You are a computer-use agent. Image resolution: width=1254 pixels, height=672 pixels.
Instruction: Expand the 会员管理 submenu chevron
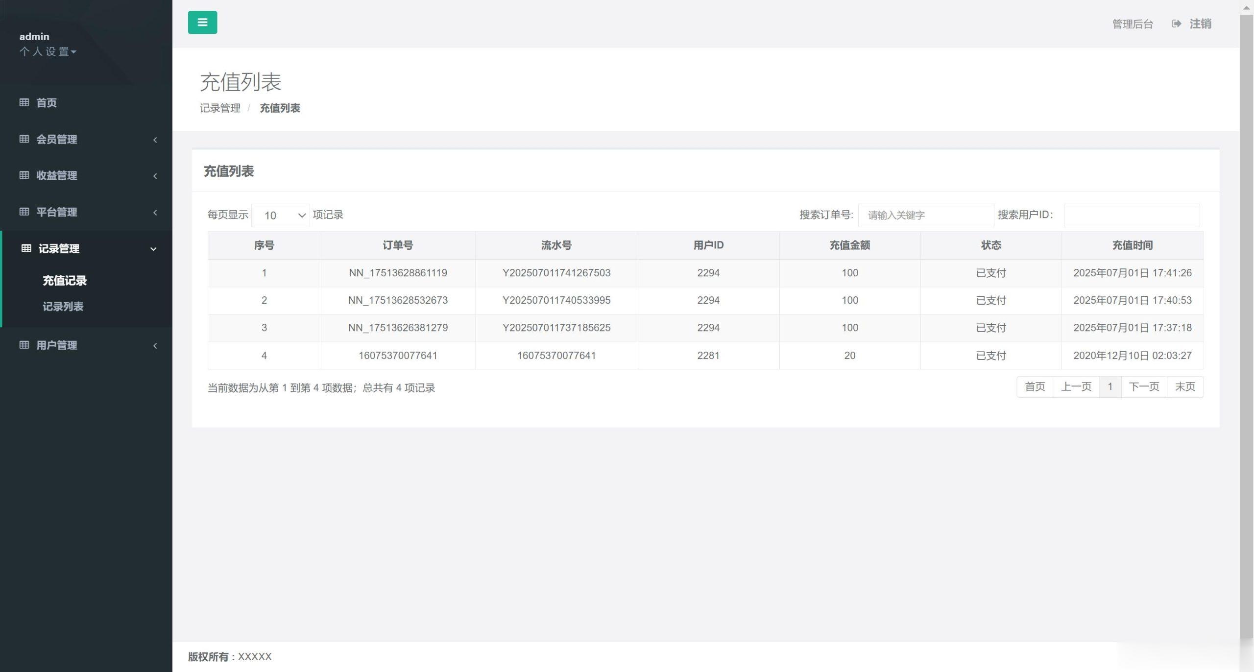[x=155, y=140]
